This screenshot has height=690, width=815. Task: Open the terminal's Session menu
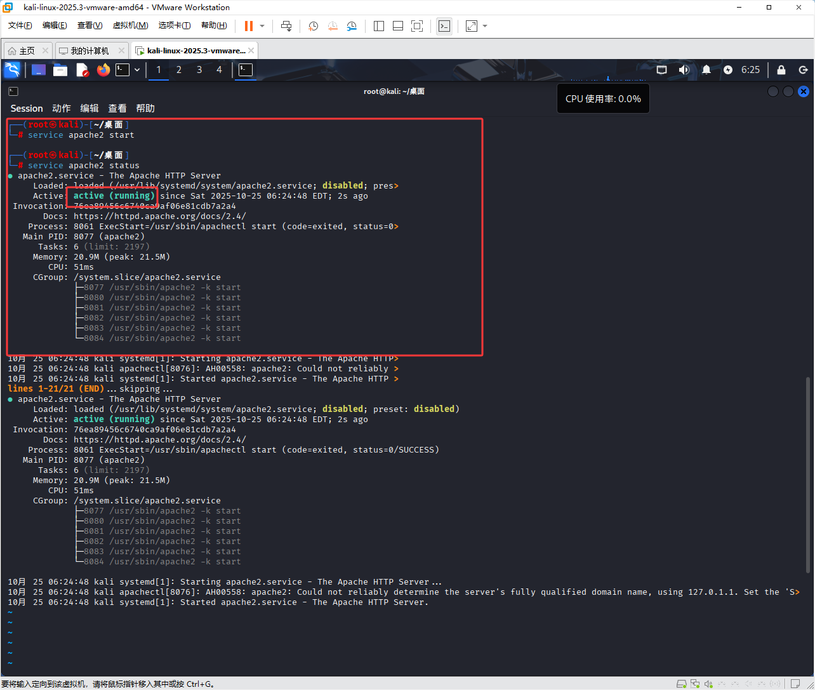pos(27,109)
